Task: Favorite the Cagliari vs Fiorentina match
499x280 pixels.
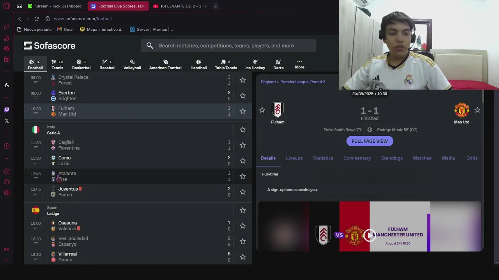Action: (242, 145)
